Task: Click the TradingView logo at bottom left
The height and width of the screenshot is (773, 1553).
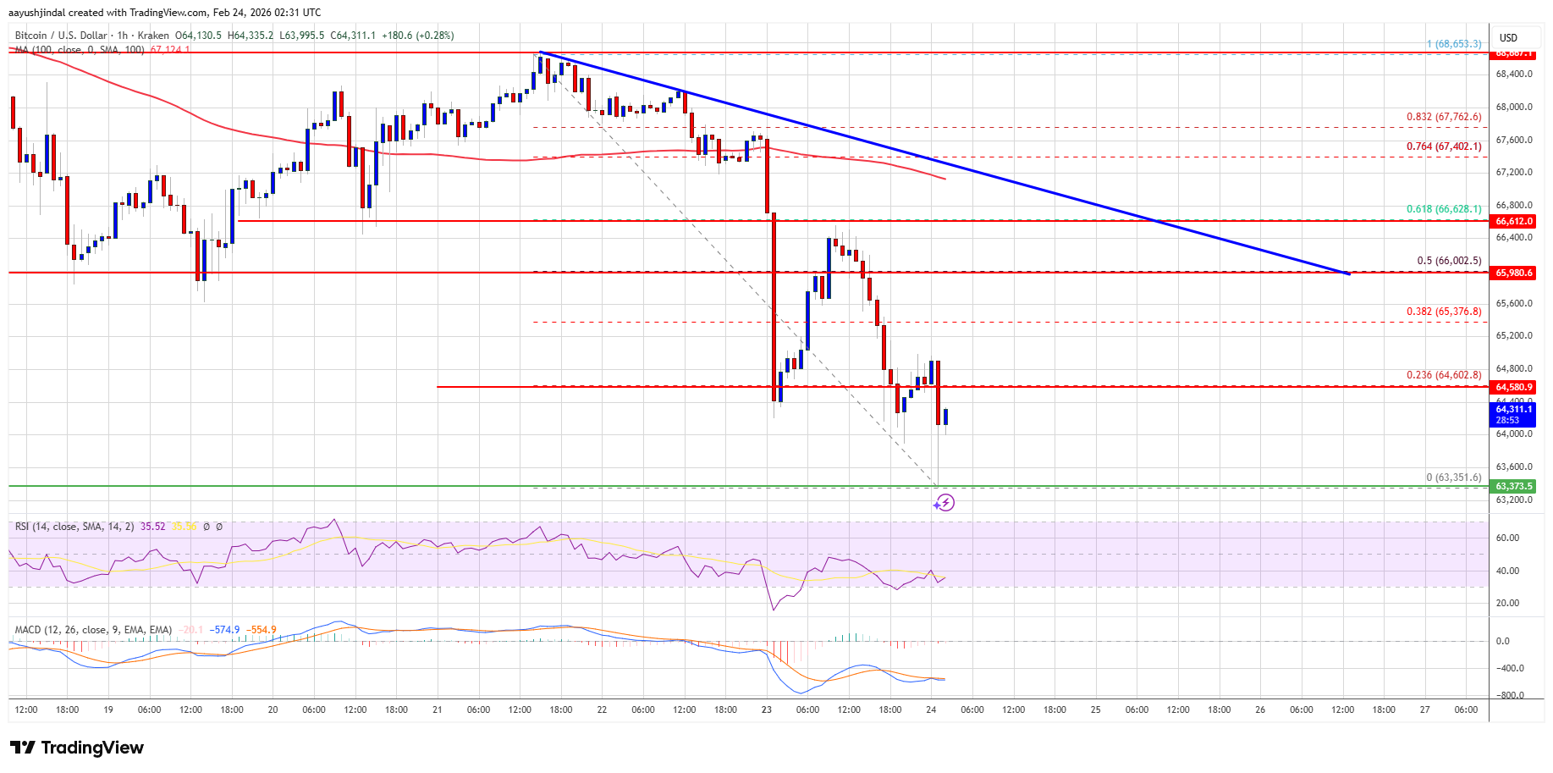Action: pos(77,748)
